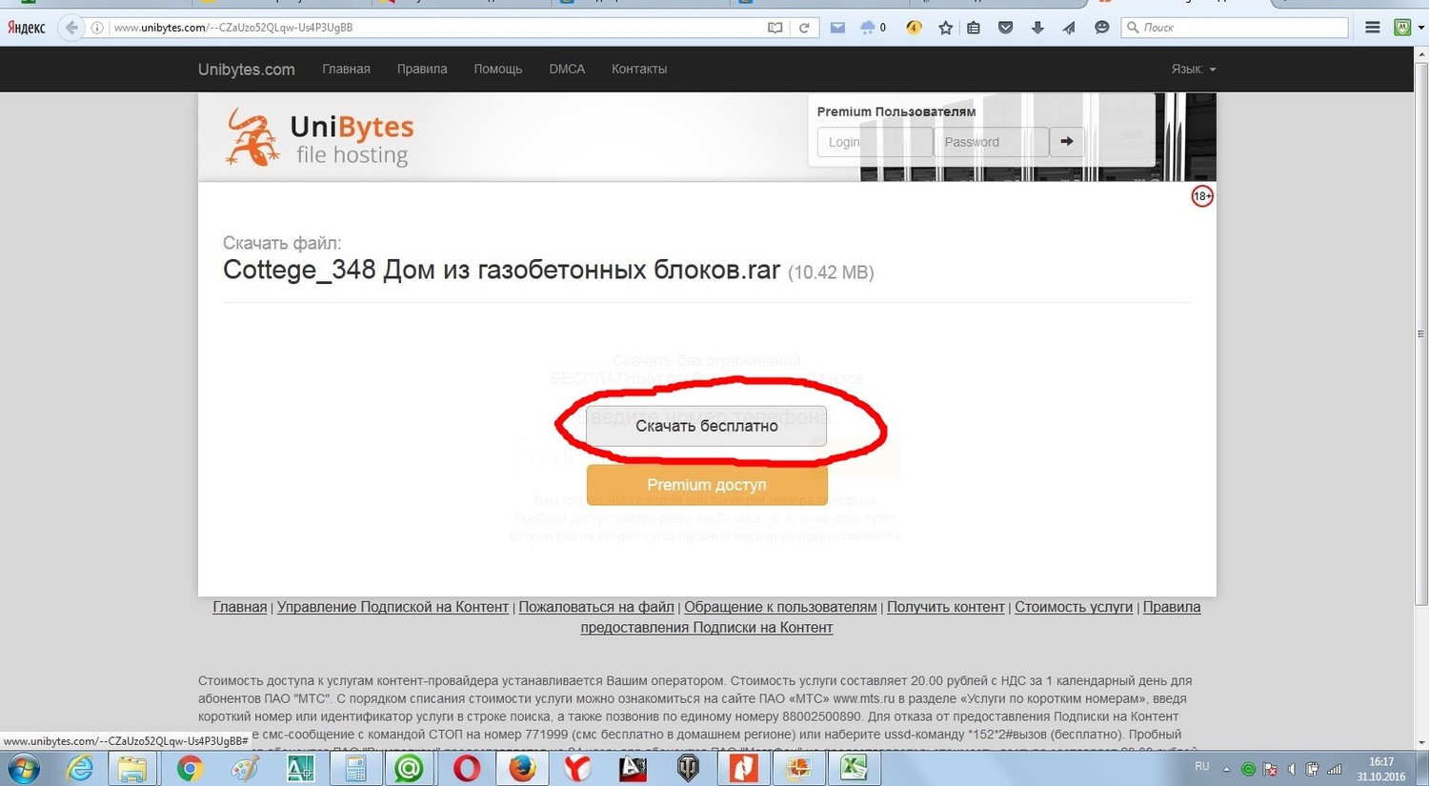Expand the shield extension dropdown arrow

(1420, 28)
